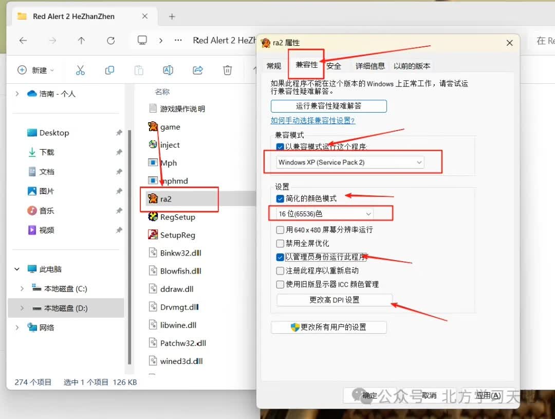Screen dimensions: 555x419
Task: Open the 新建 New dropdown menu
Action: 36,70
